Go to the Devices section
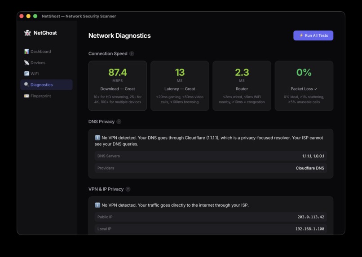 coord(46,62)
